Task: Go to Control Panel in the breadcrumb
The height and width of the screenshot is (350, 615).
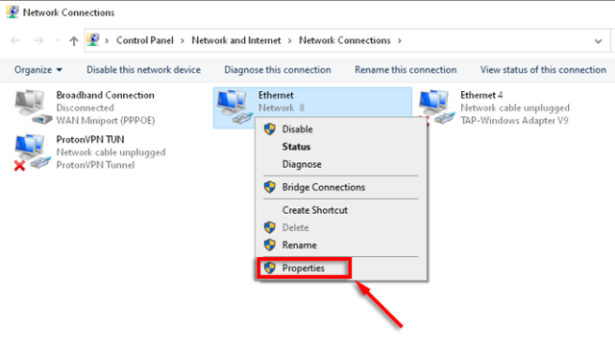Action: [x=145, y=40]
